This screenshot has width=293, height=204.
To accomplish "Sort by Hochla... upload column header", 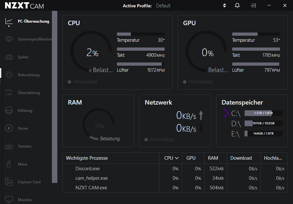I will [273, 158].
